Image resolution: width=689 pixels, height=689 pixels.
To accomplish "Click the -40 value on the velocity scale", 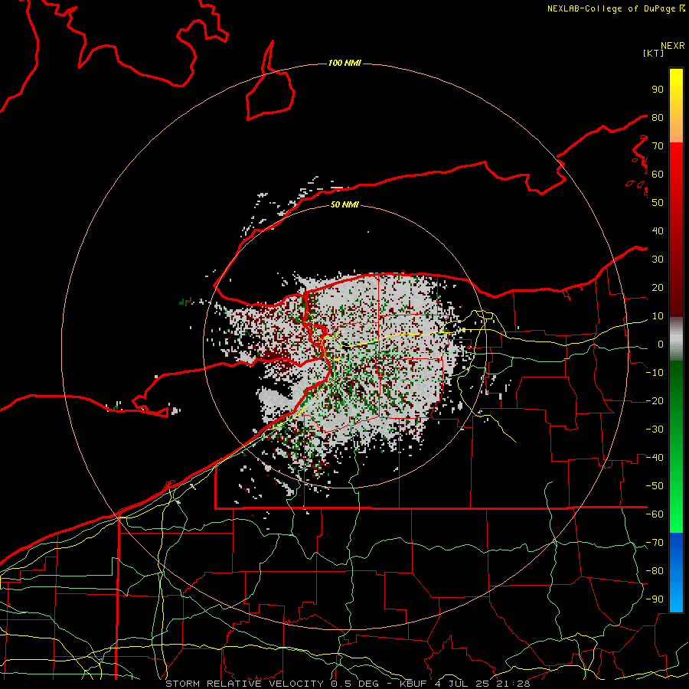I will click(x=655, y=458).
